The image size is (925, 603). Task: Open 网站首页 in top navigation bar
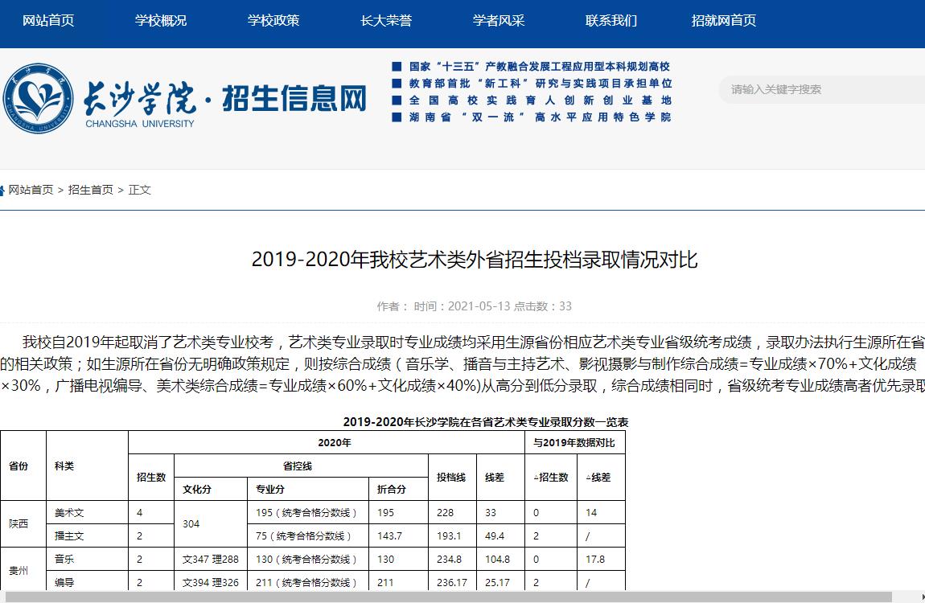[x=48, y=21]
